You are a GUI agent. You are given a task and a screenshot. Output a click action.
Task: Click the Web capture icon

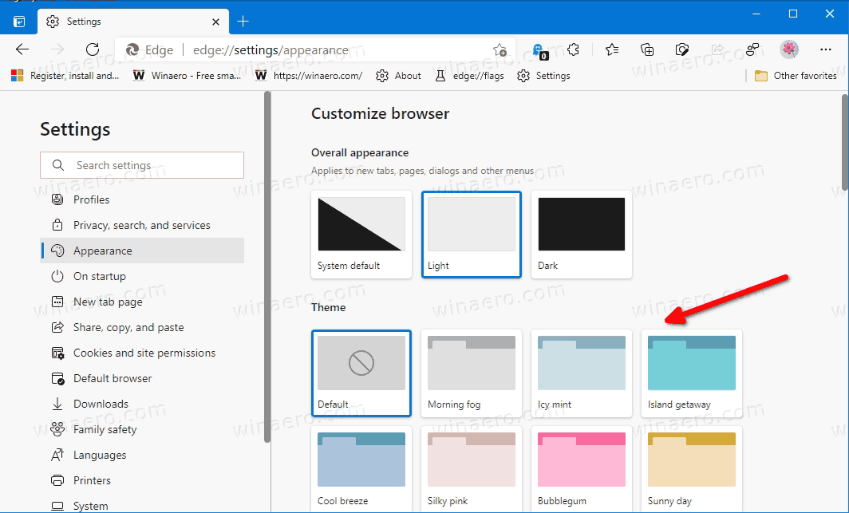pos(682,49)
